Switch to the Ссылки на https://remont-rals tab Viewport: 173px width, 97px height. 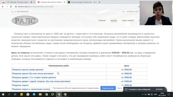click(x=81, y=2)
